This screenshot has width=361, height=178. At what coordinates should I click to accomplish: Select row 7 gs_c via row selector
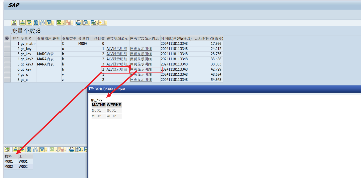[x=7, y=75]
